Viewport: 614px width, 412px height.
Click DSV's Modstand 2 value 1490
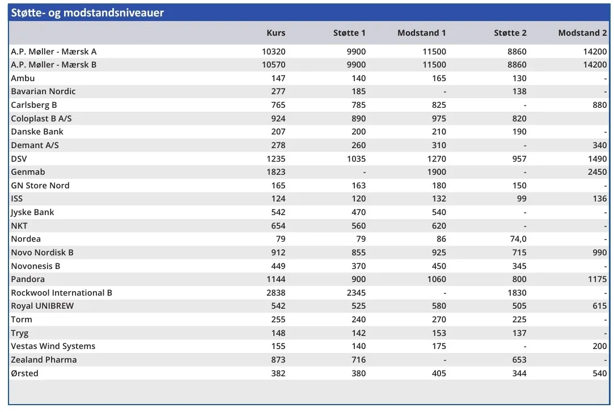[x=596, y=159]
